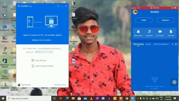Tap the phone profile avatar
This screenshot has width=179, height=101.
(135, 12)
